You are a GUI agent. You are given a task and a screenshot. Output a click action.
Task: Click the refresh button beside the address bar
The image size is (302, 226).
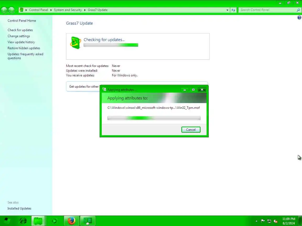pyautogui.click(x=233, y=10)
